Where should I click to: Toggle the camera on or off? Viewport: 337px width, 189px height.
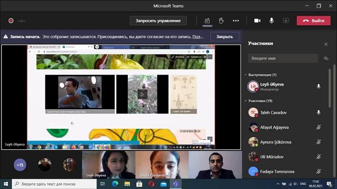(x=257, y=21)
